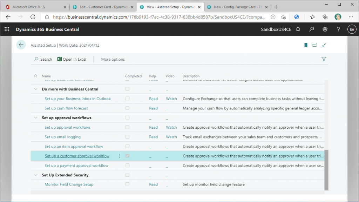
Task: Open the help question mark menu
Action: [338, 29]
